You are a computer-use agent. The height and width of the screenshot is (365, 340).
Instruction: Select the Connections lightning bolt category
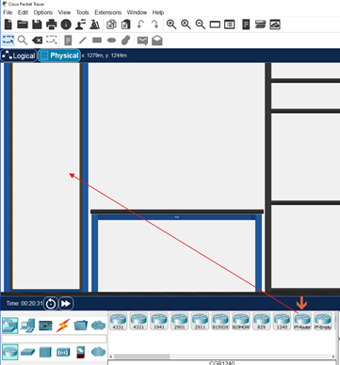[63, 325]
